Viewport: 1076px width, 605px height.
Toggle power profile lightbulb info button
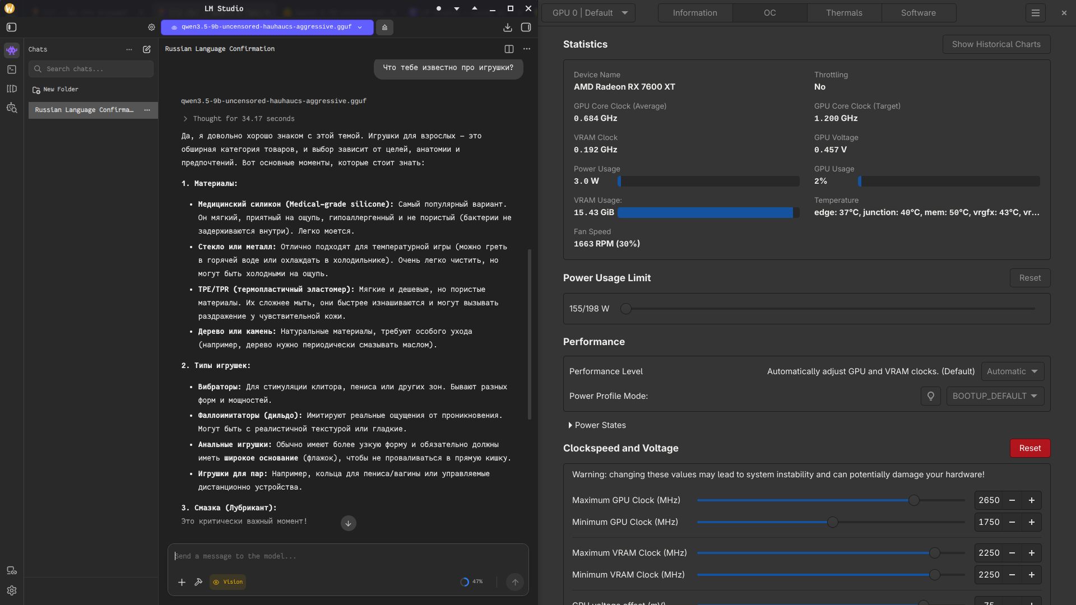pyautogui.click(x=930, y=396)
